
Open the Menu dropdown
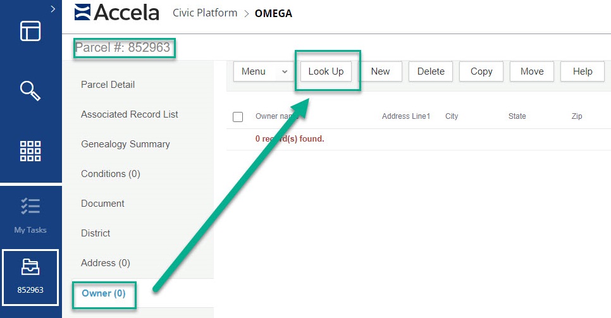click(264, 71)
